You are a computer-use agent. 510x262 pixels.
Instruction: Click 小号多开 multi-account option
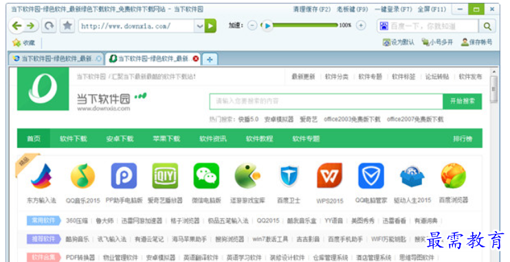(x=437, y=43)
